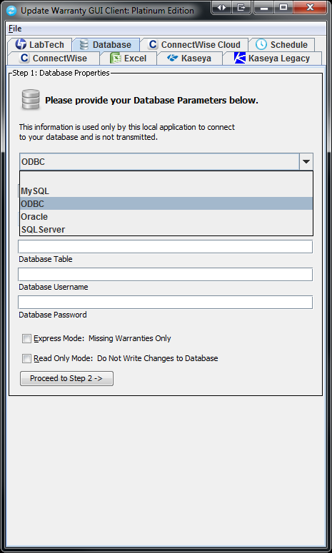The width and height of the screenshot is (332, 553).
Task: Focus the Database Table input field
Action: [166, 246]
